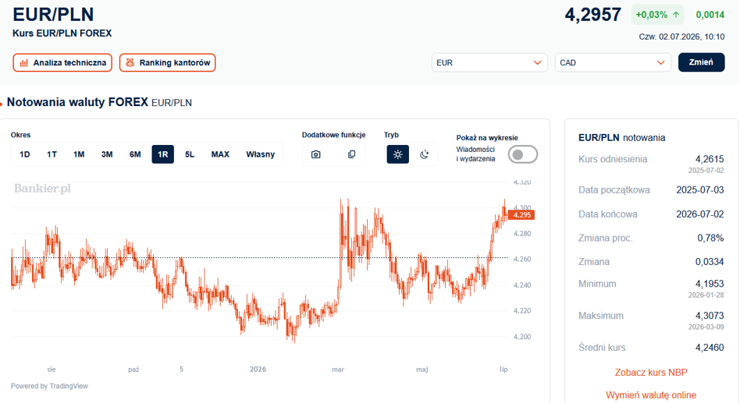
Task: Select the 1M period tab
Action: (x=79, y=154)
